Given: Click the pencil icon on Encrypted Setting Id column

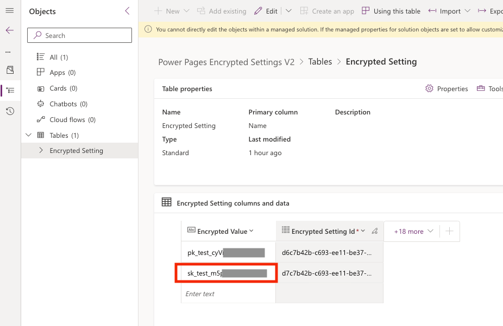Looking at the screenshot, I should 374,231.
